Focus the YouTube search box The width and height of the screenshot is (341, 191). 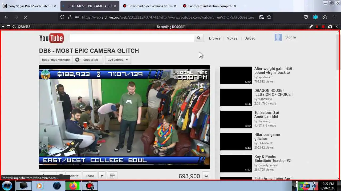point(132,38)
